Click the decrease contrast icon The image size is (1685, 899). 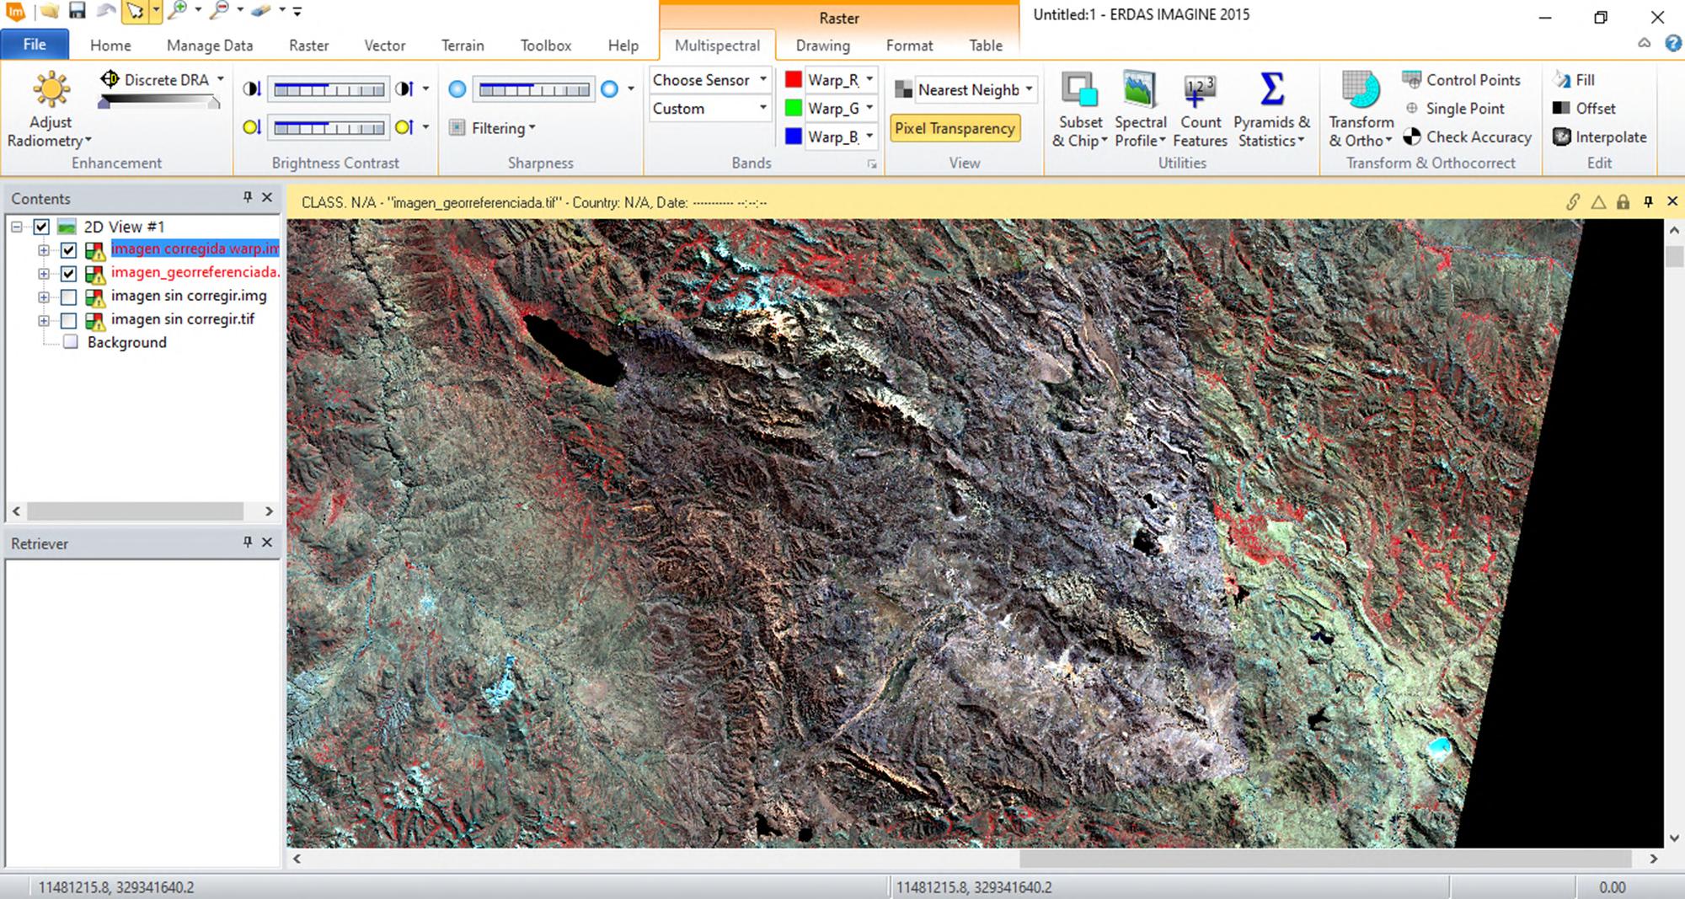252,89
